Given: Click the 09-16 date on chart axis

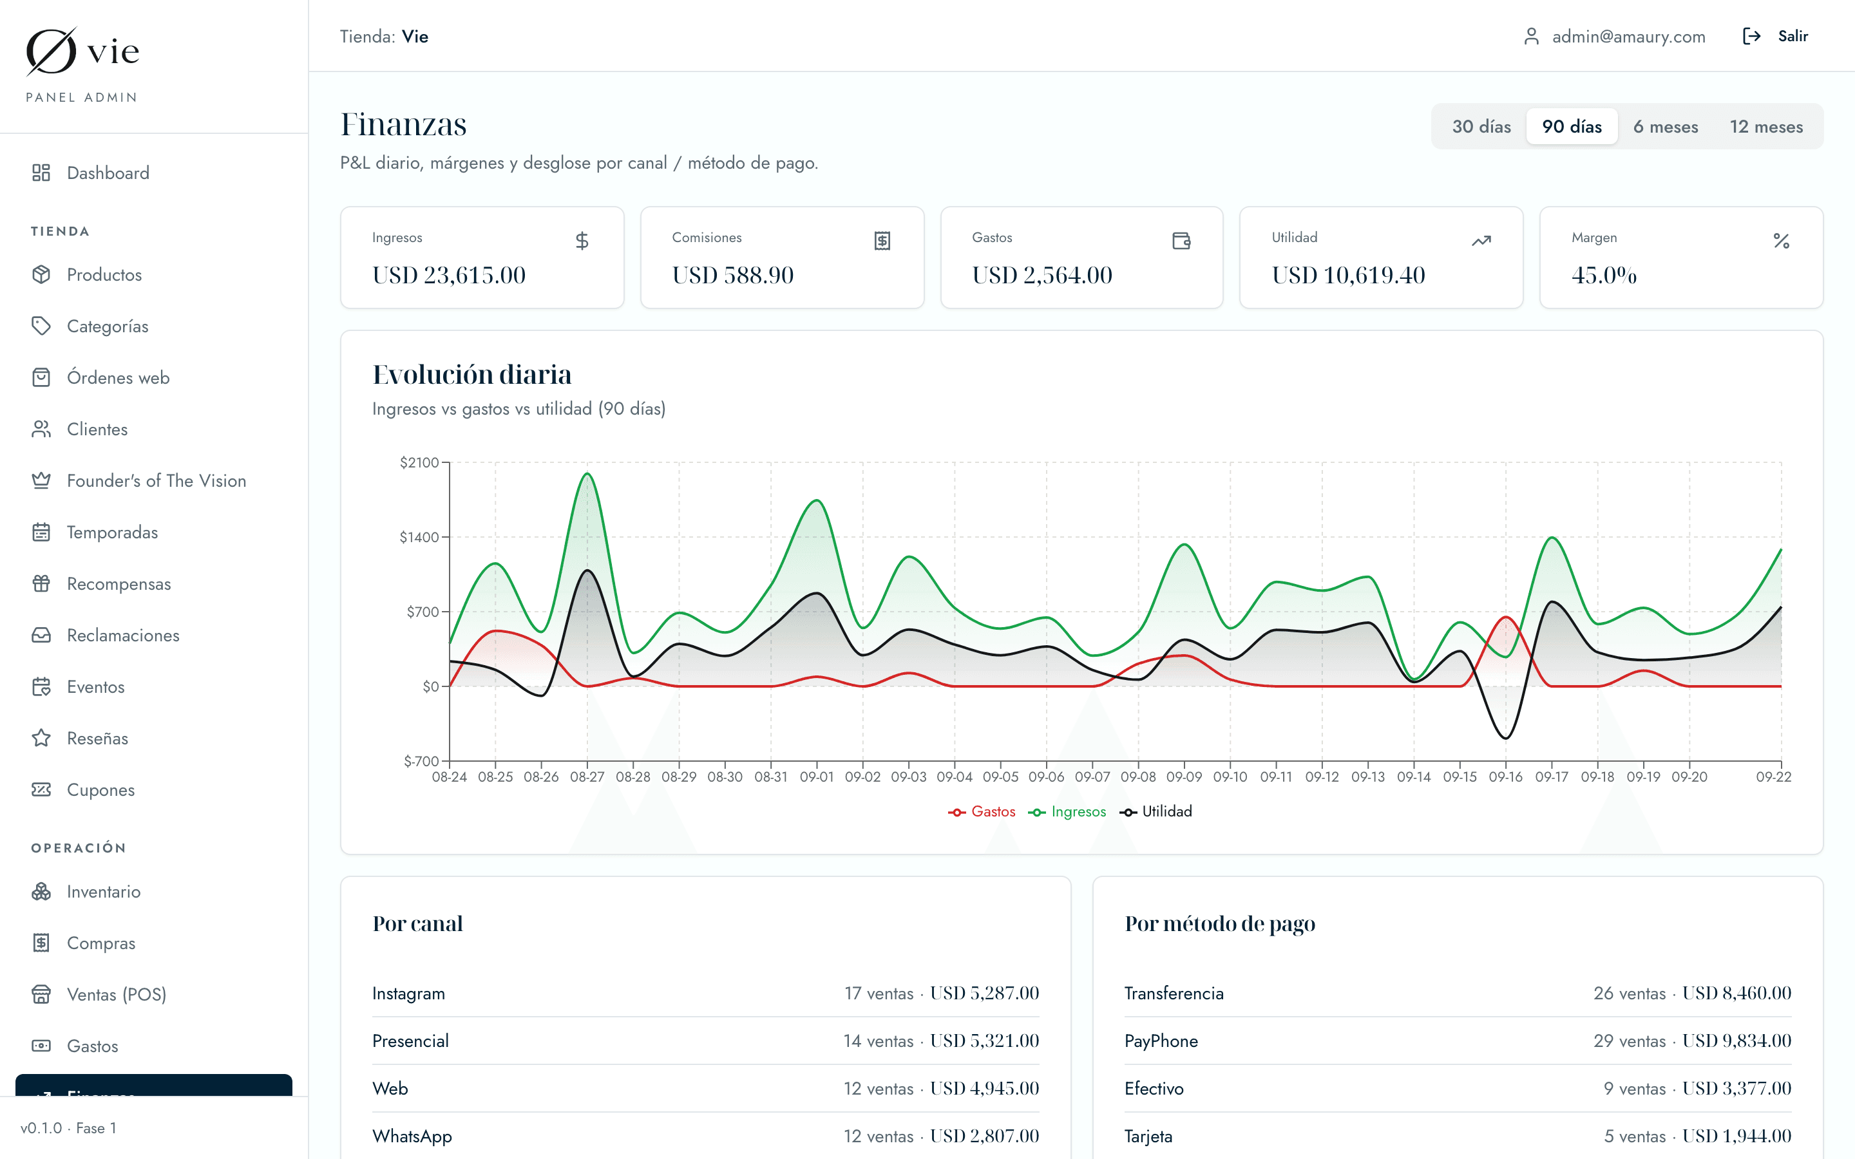Looking at the screenshot, I should click(x=1505, y=777).
